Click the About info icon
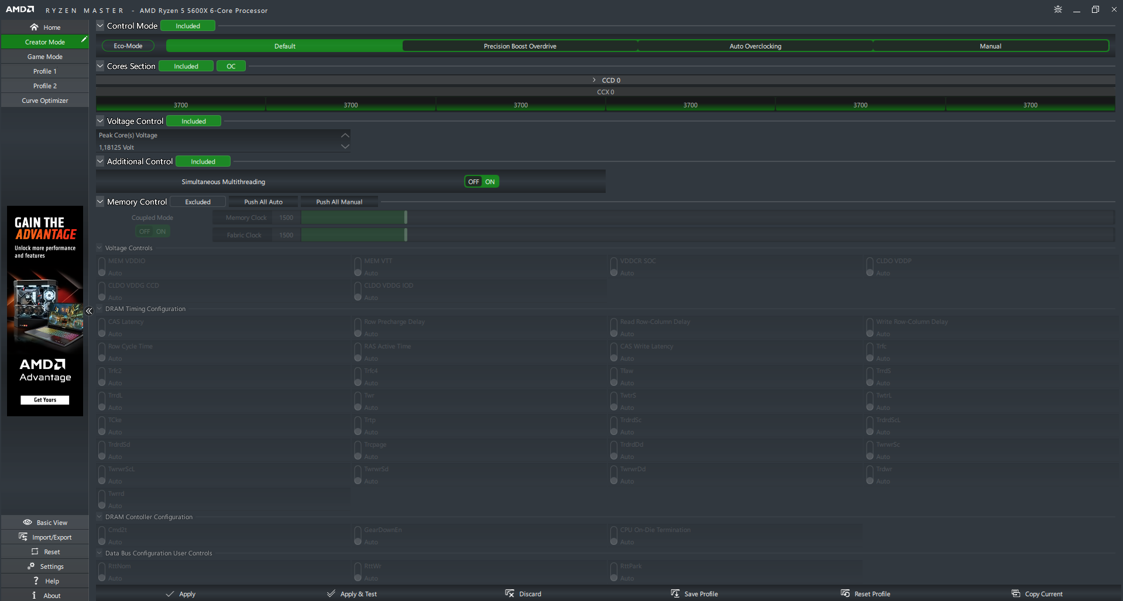The width and height of the screenshot is (1123, 601). click(34, 595)
